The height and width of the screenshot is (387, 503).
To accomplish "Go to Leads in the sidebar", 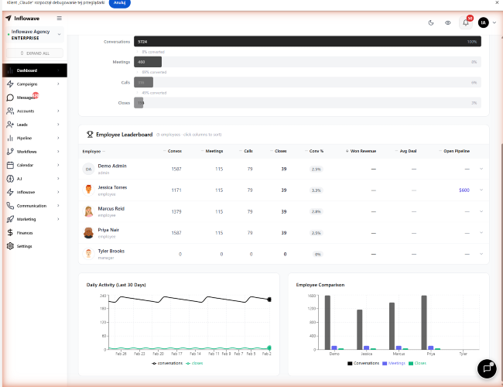I will tap(22, 125).
